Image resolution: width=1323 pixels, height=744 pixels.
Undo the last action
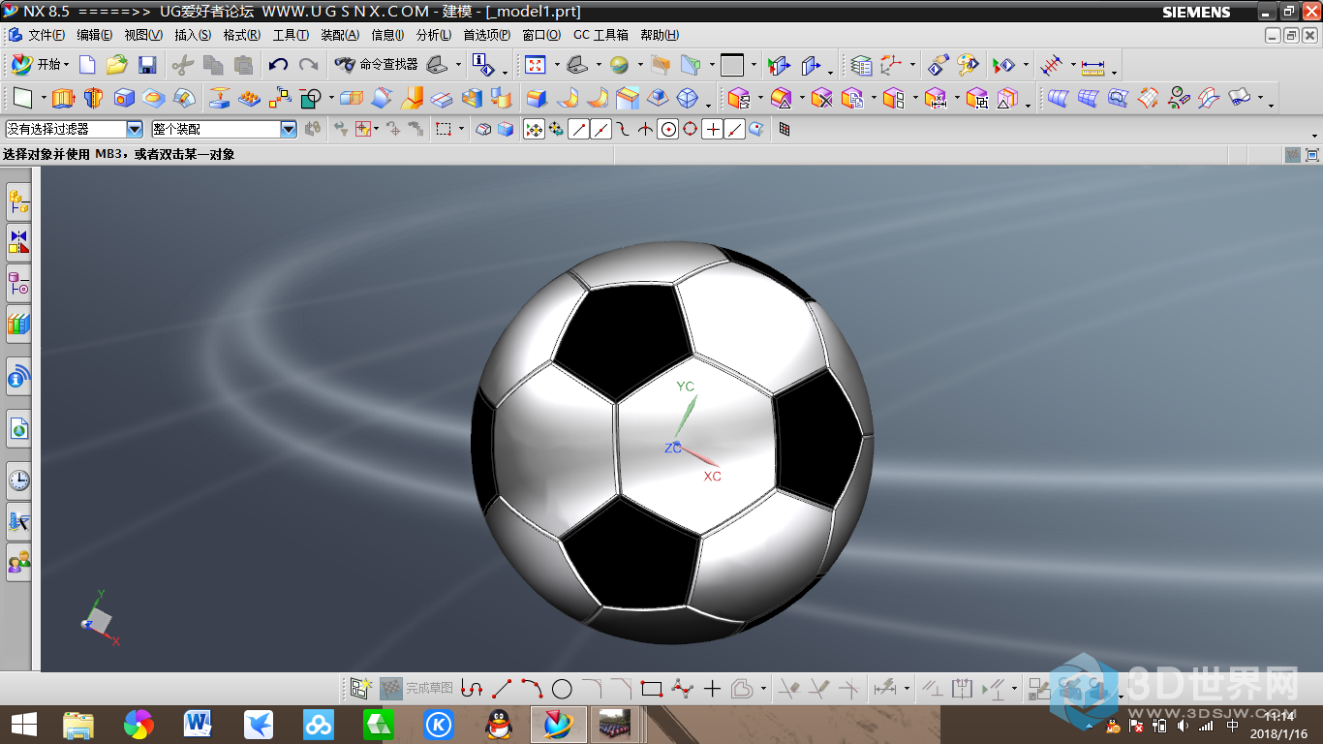[279, 65]
